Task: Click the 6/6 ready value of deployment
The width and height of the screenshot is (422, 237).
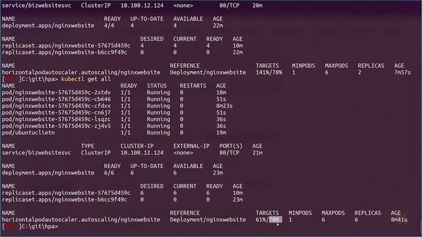Action: [109, 172]
